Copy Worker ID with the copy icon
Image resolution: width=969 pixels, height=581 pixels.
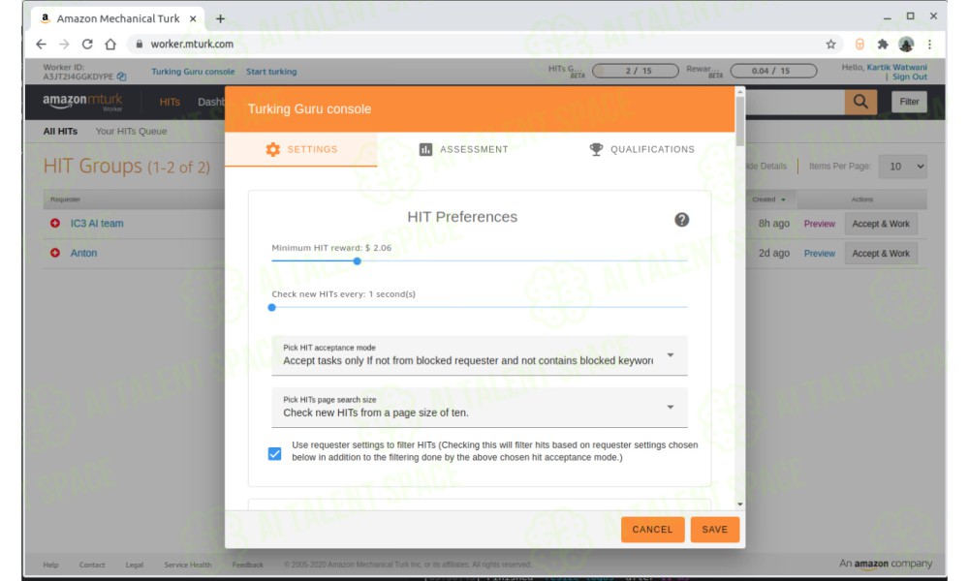click(x=122, y=76)
